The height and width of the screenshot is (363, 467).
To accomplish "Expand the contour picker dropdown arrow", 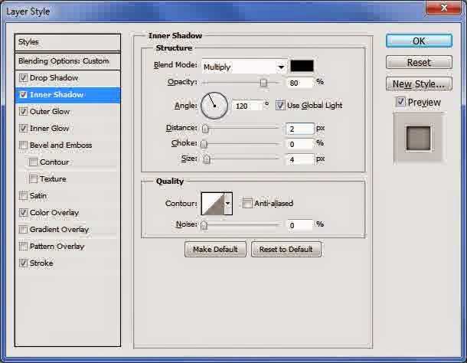I will 228,204.
